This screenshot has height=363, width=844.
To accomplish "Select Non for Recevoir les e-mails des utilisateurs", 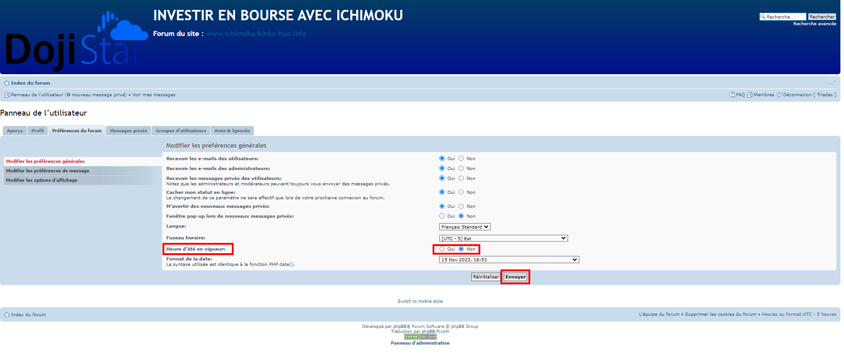I will [x=461, y=159].
